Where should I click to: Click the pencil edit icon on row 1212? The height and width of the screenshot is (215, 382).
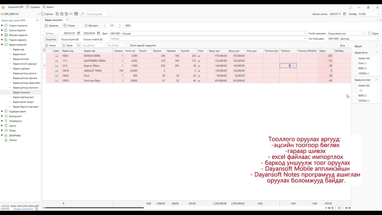44,66
